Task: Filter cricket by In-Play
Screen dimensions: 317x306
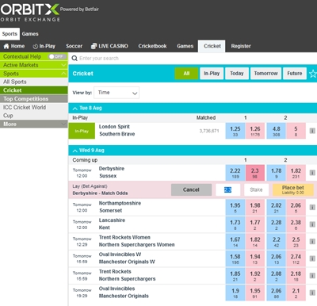Action: 212,74
